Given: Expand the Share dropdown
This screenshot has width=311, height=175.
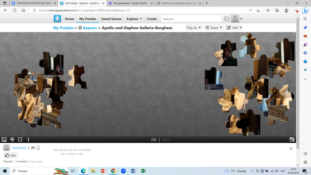Looking at the screenshot, I should [x=214, y=28].
